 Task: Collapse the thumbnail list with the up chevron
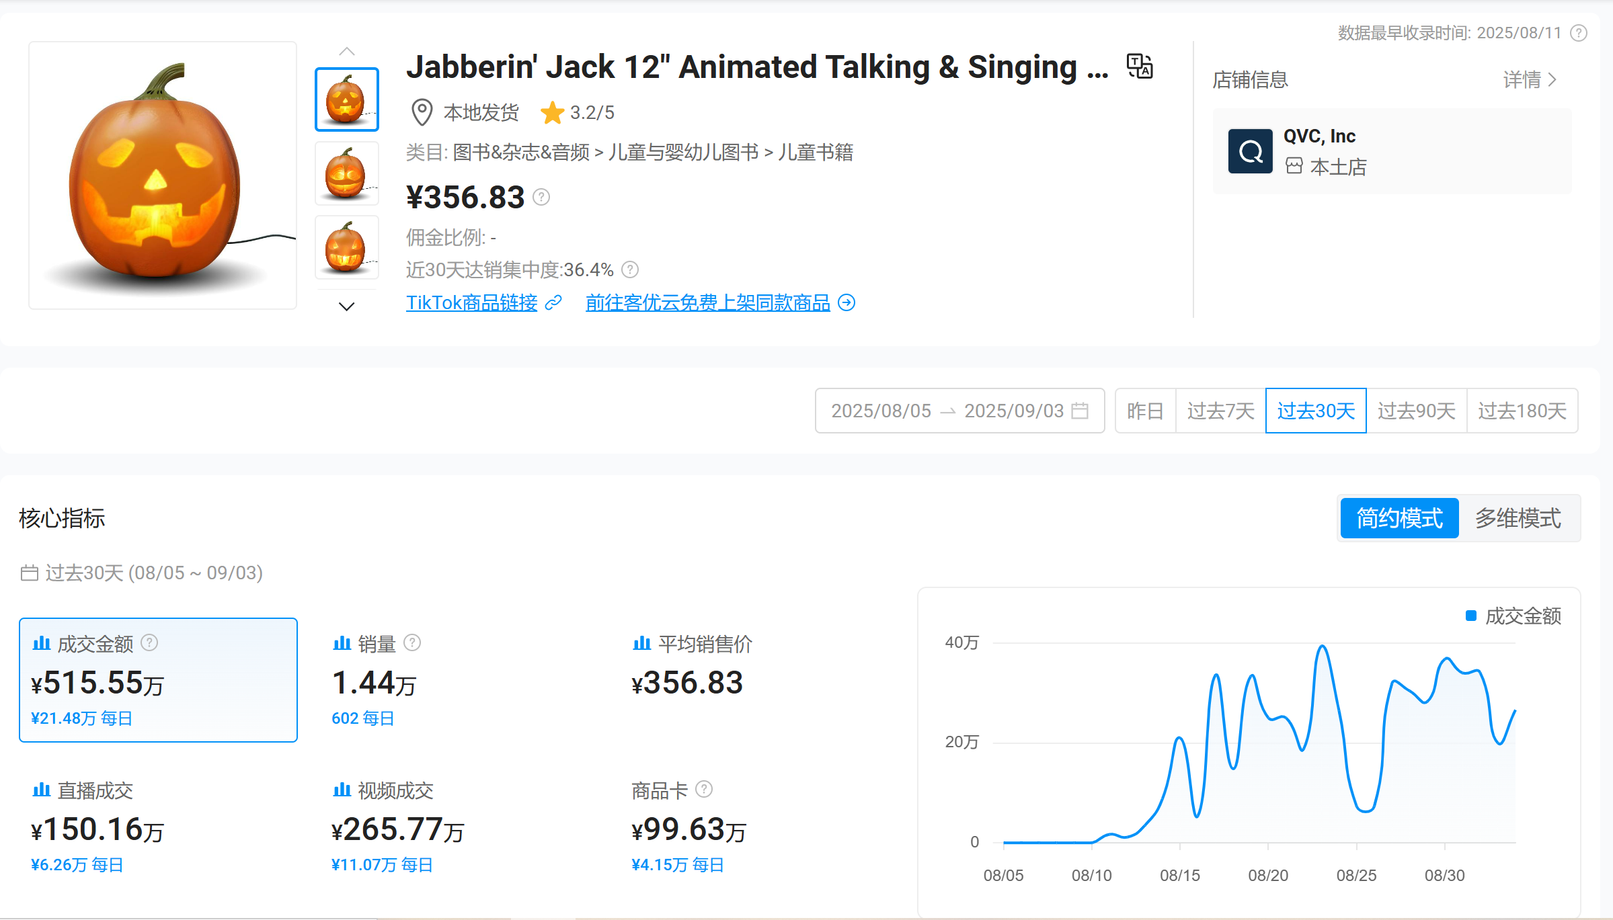[346, 50]
